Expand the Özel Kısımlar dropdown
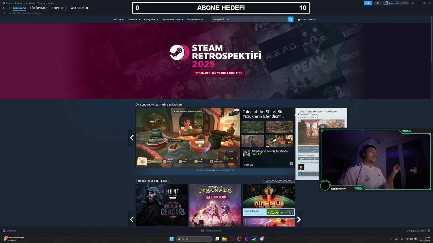 click(x=195, y=20)
